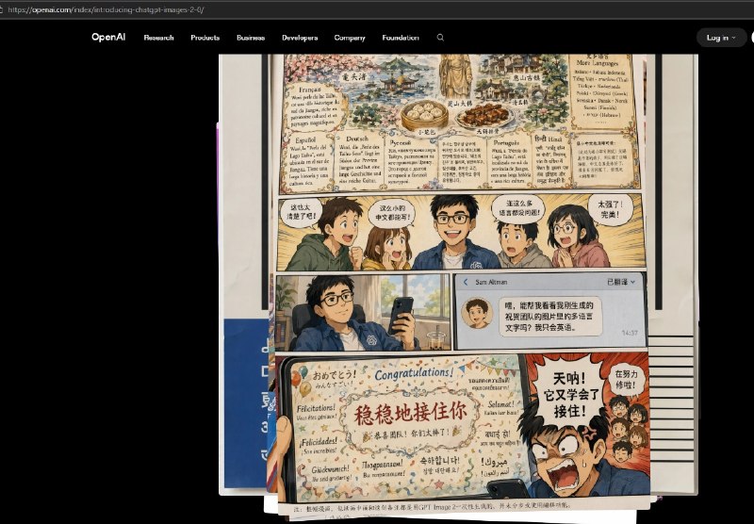
Task: Open the Developers menu
Action: [x=300, y=38]
